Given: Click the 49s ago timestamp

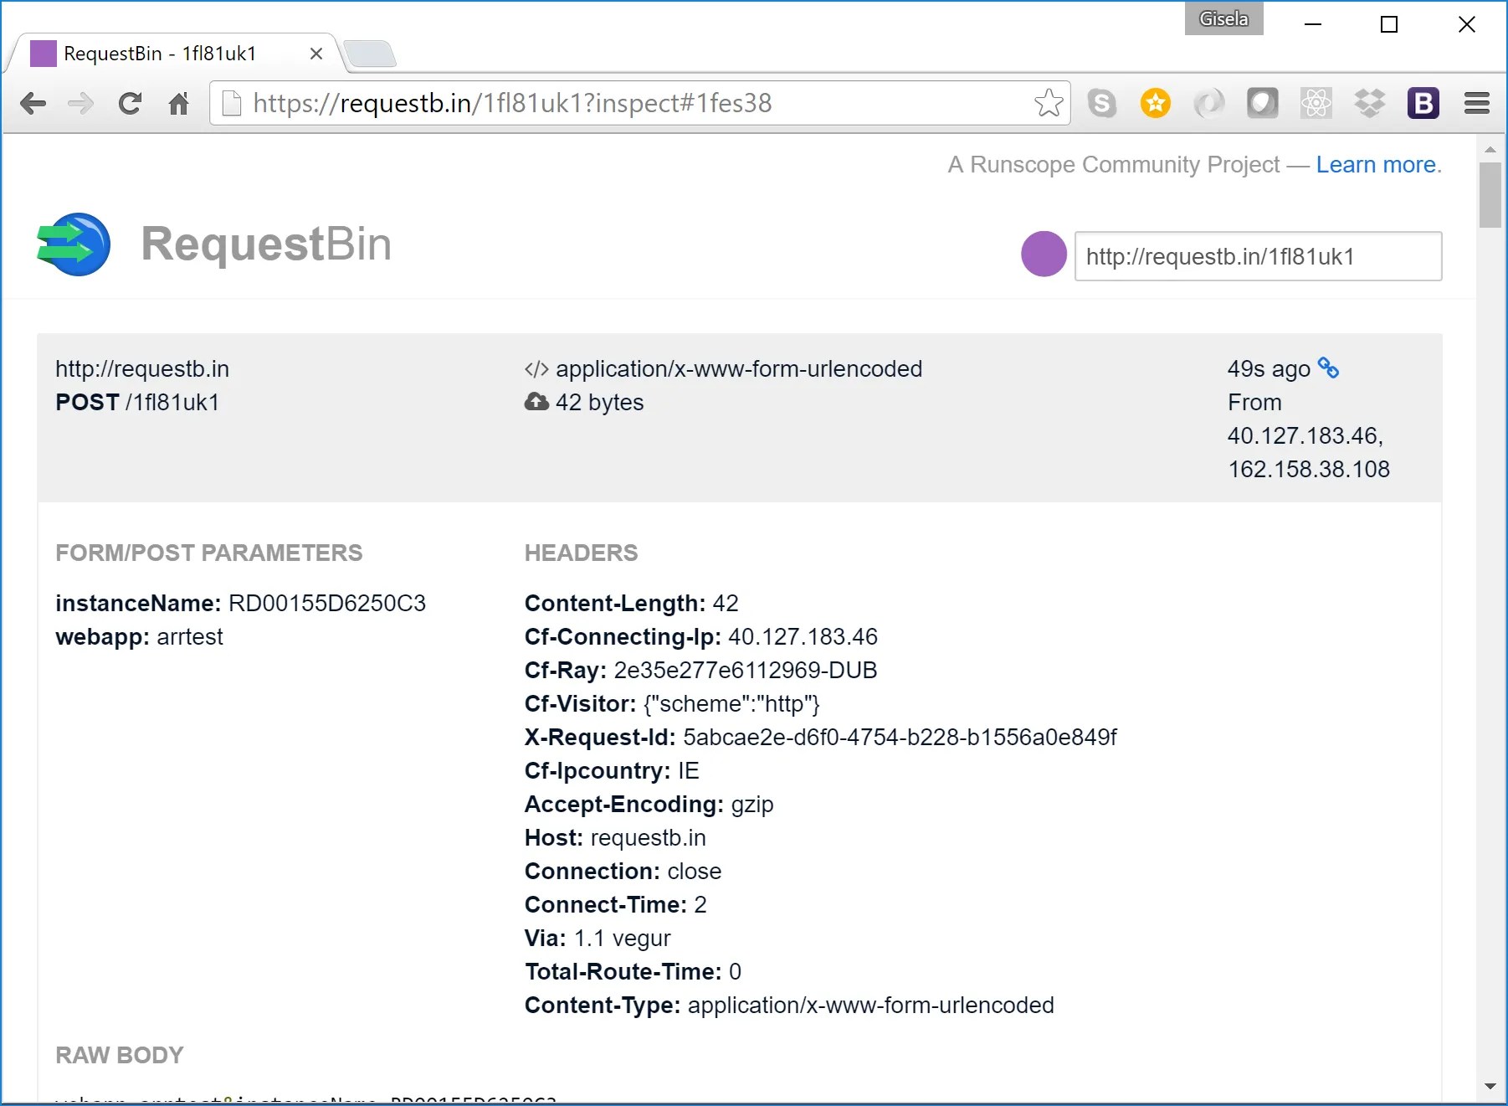Looking at the screenshot, I should [x=1269, y=369].
